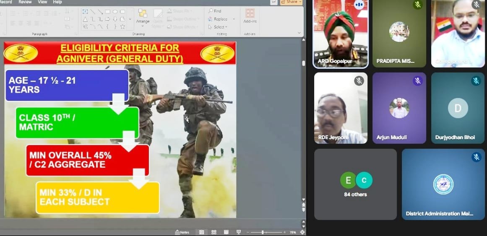Toggle mute icon on RDE Jeypore tile

pyautogui.click(x=359, y=81)
